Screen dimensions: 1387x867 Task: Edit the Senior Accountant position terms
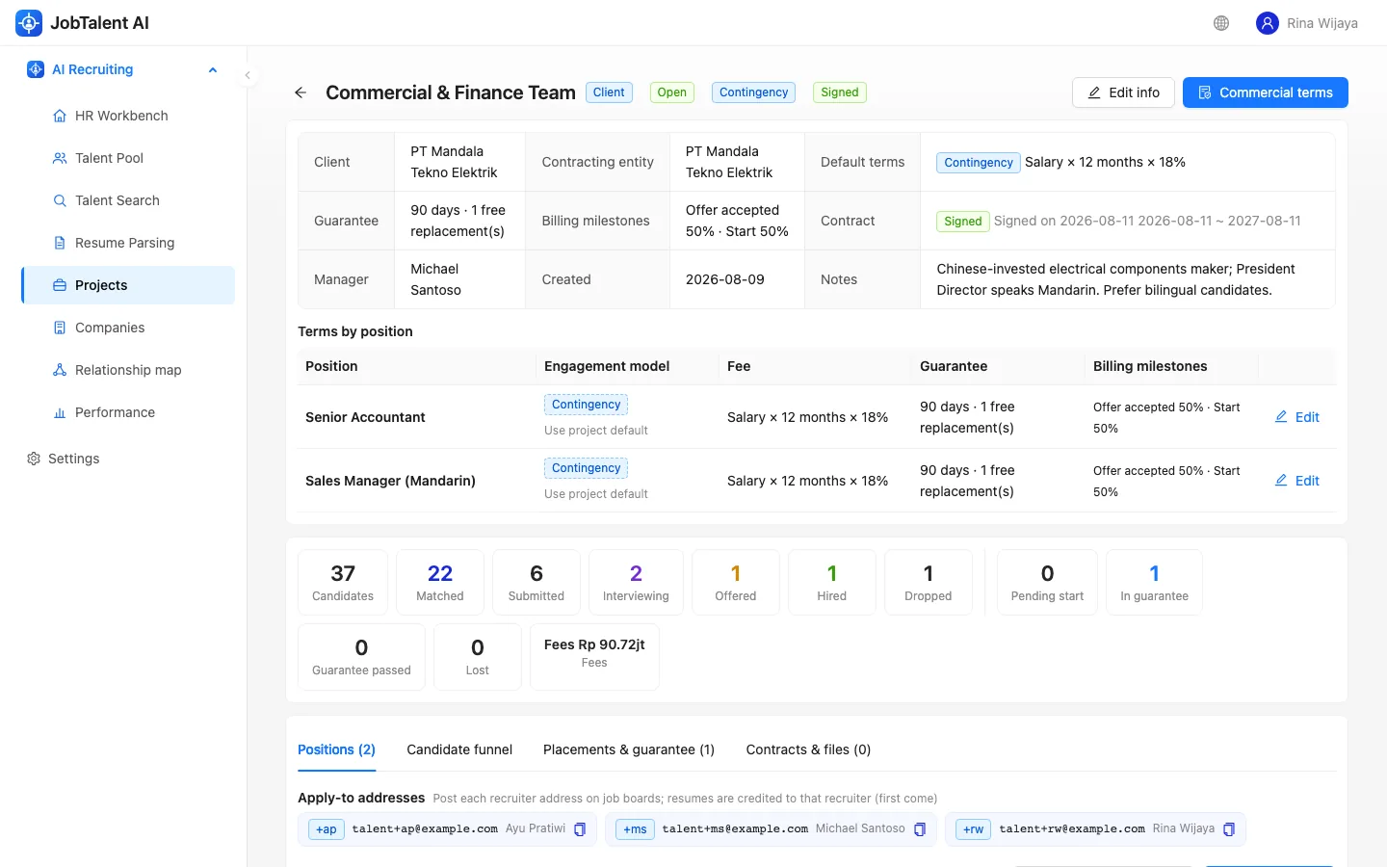[x=1297, y=417]
